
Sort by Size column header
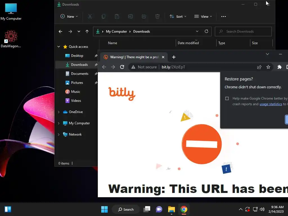(x=255, y=43)
